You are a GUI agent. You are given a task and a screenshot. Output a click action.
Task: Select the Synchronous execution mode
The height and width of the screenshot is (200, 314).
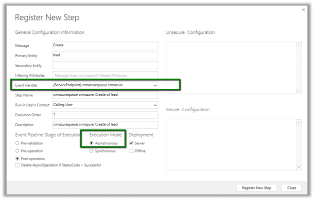pos(91,151)
